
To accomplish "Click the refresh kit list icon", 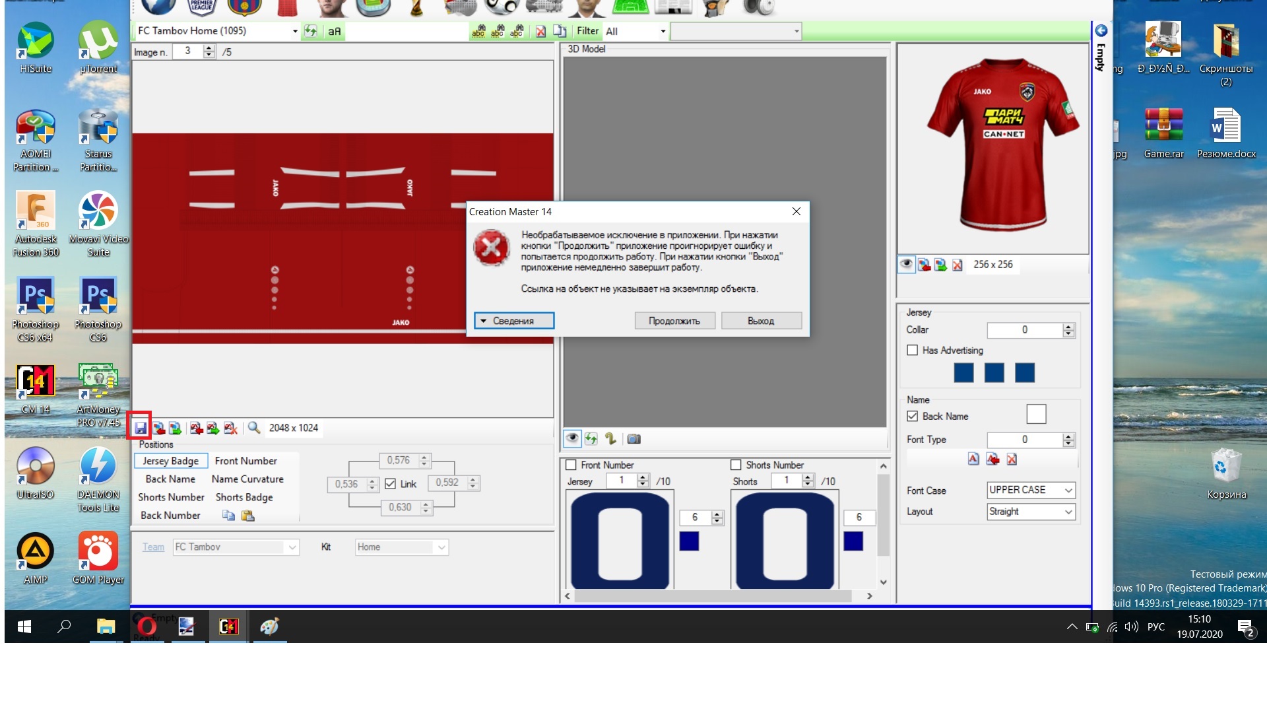I will (x=311, y=31).
